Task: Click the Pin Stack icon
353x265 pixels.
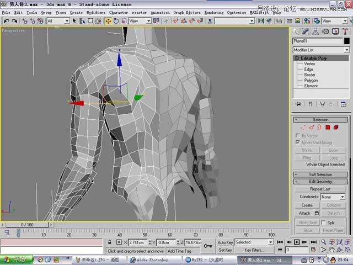Action: coord(298,104)
